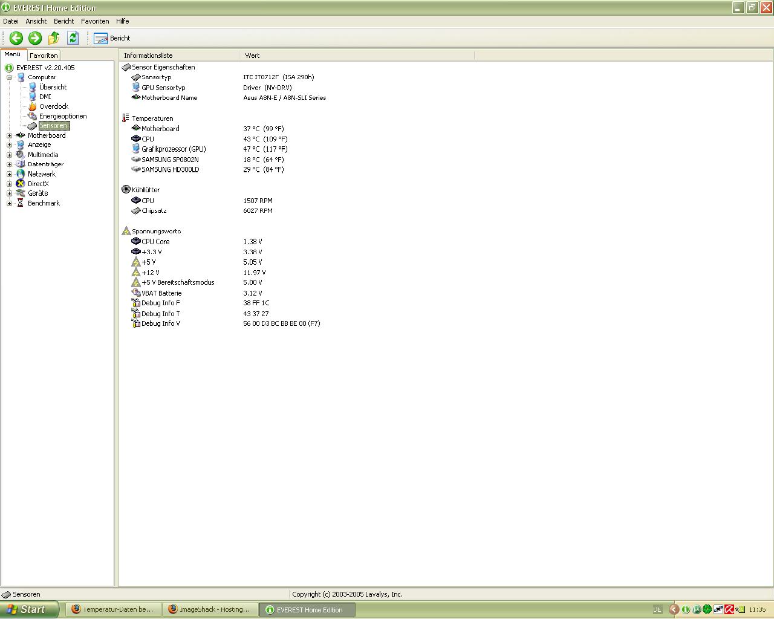This screenshot has height=619, width=774.
Task: Click the tray expand arrow icon
Action: [674, 610]
